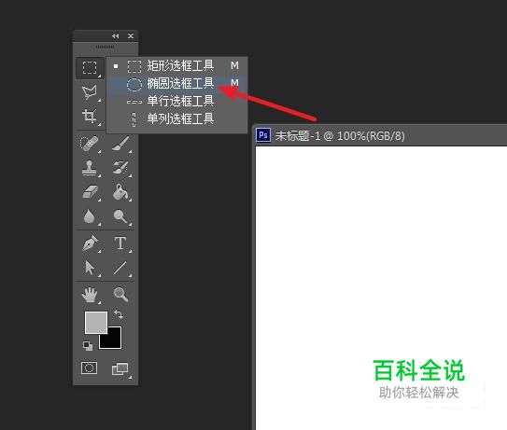The width and height of the screenshot is (507, 430).
Task: Select the Line tool
Action: [x=120, y=268]
